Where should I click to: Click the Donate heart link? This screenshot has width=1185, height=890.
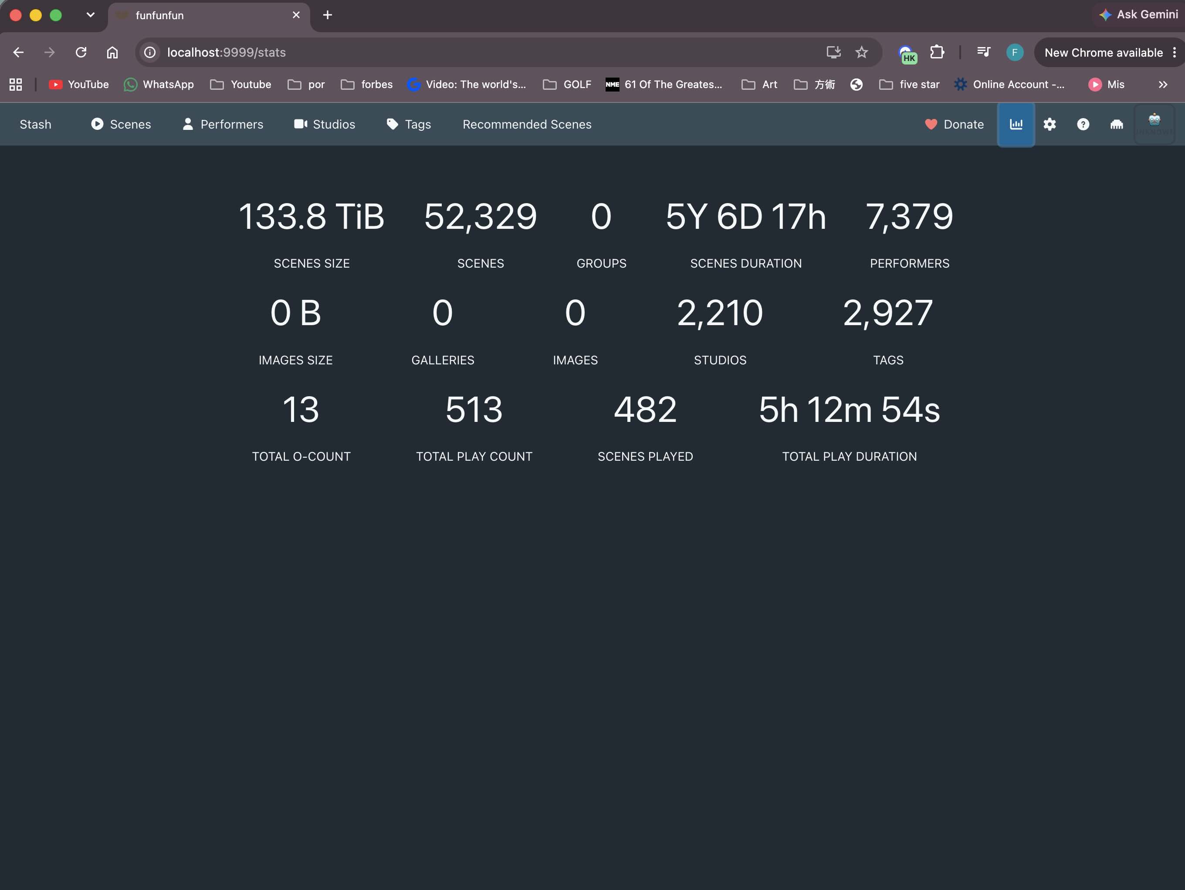click(x=954, y=124)
